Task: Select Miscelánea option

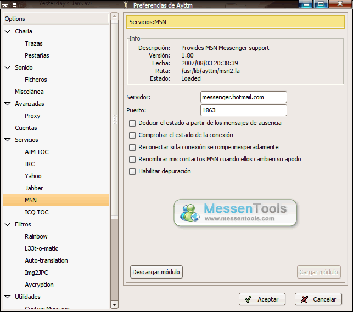Action: [29, 92]
